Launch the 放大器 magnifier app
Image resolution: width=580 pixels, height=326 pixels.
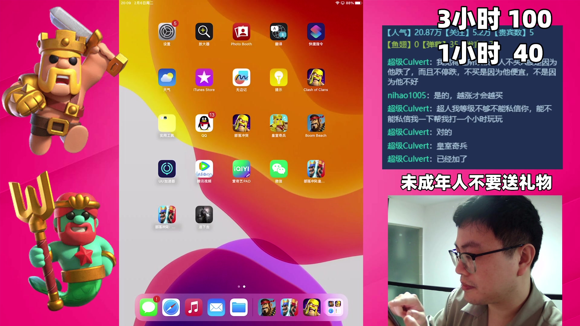click(204, 32)
